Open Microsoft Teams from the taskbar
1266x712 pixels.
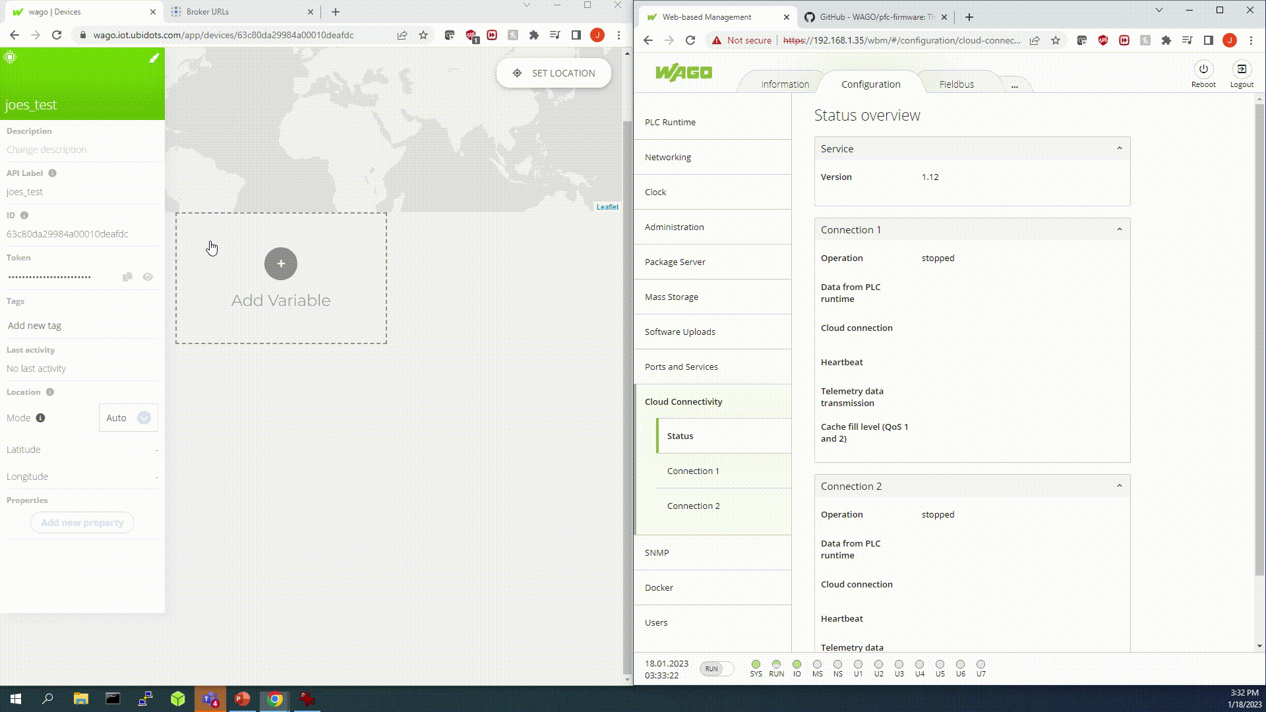click(x=210, y=699)
